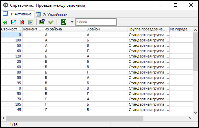This screenshot has width=199, height=128.
Task: Minimize the Справочник window
Action: pos(160,5)
